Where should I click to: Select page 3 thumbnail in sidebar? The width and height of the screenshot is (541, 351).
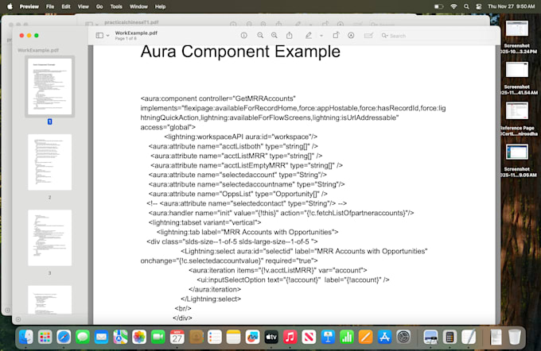[49, 237]
